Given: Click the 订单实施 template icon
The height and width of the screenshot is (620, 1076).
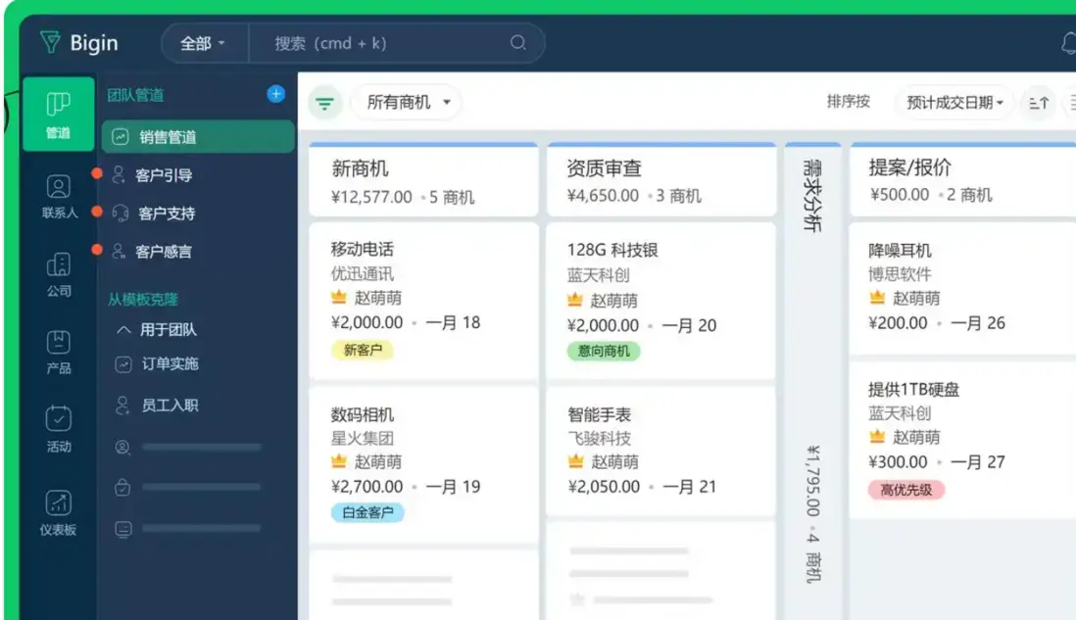Looking at the screenshot, I should 122,364.
